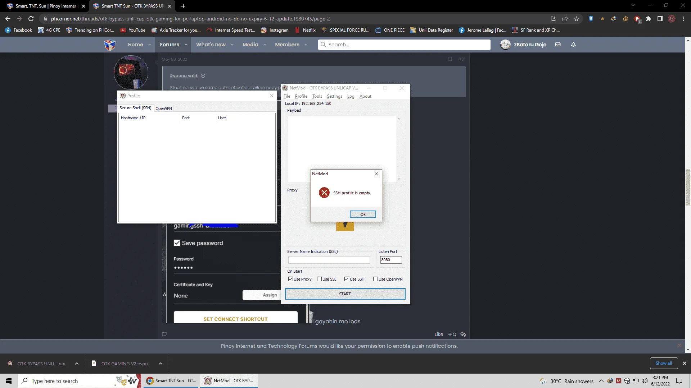Viewport: 691px width, 388px height.
Task: Click the Listen Port field
Action: (x=391, y=260)
